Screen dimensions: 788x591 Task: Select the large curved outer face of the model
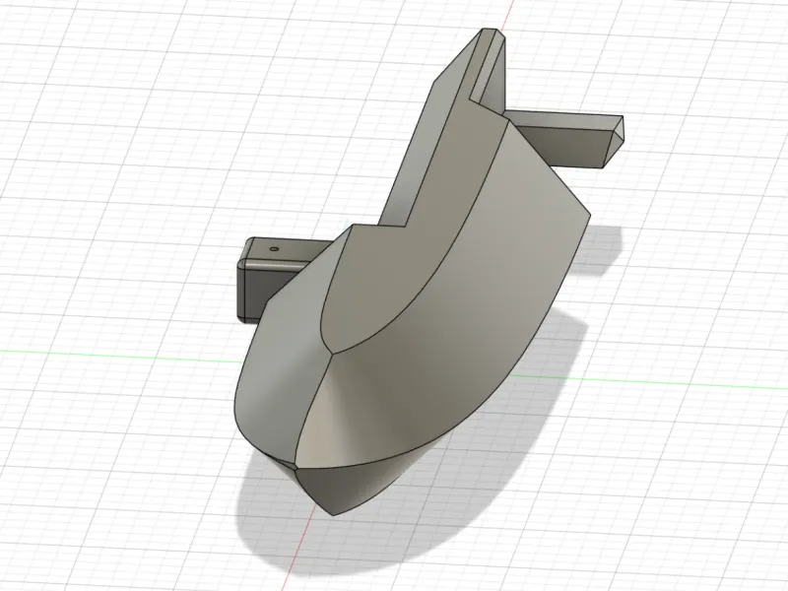452,322
